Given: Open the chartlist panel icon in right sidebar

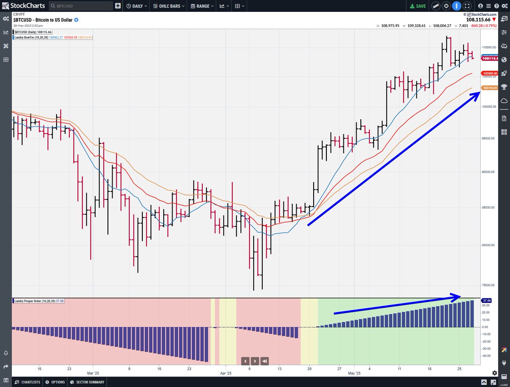Looking at the screenshot, I should coord(504,19).
